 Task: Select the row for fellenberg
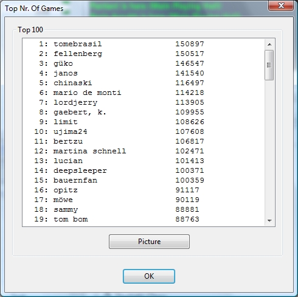pyautogui.click(x=144, y=54)
